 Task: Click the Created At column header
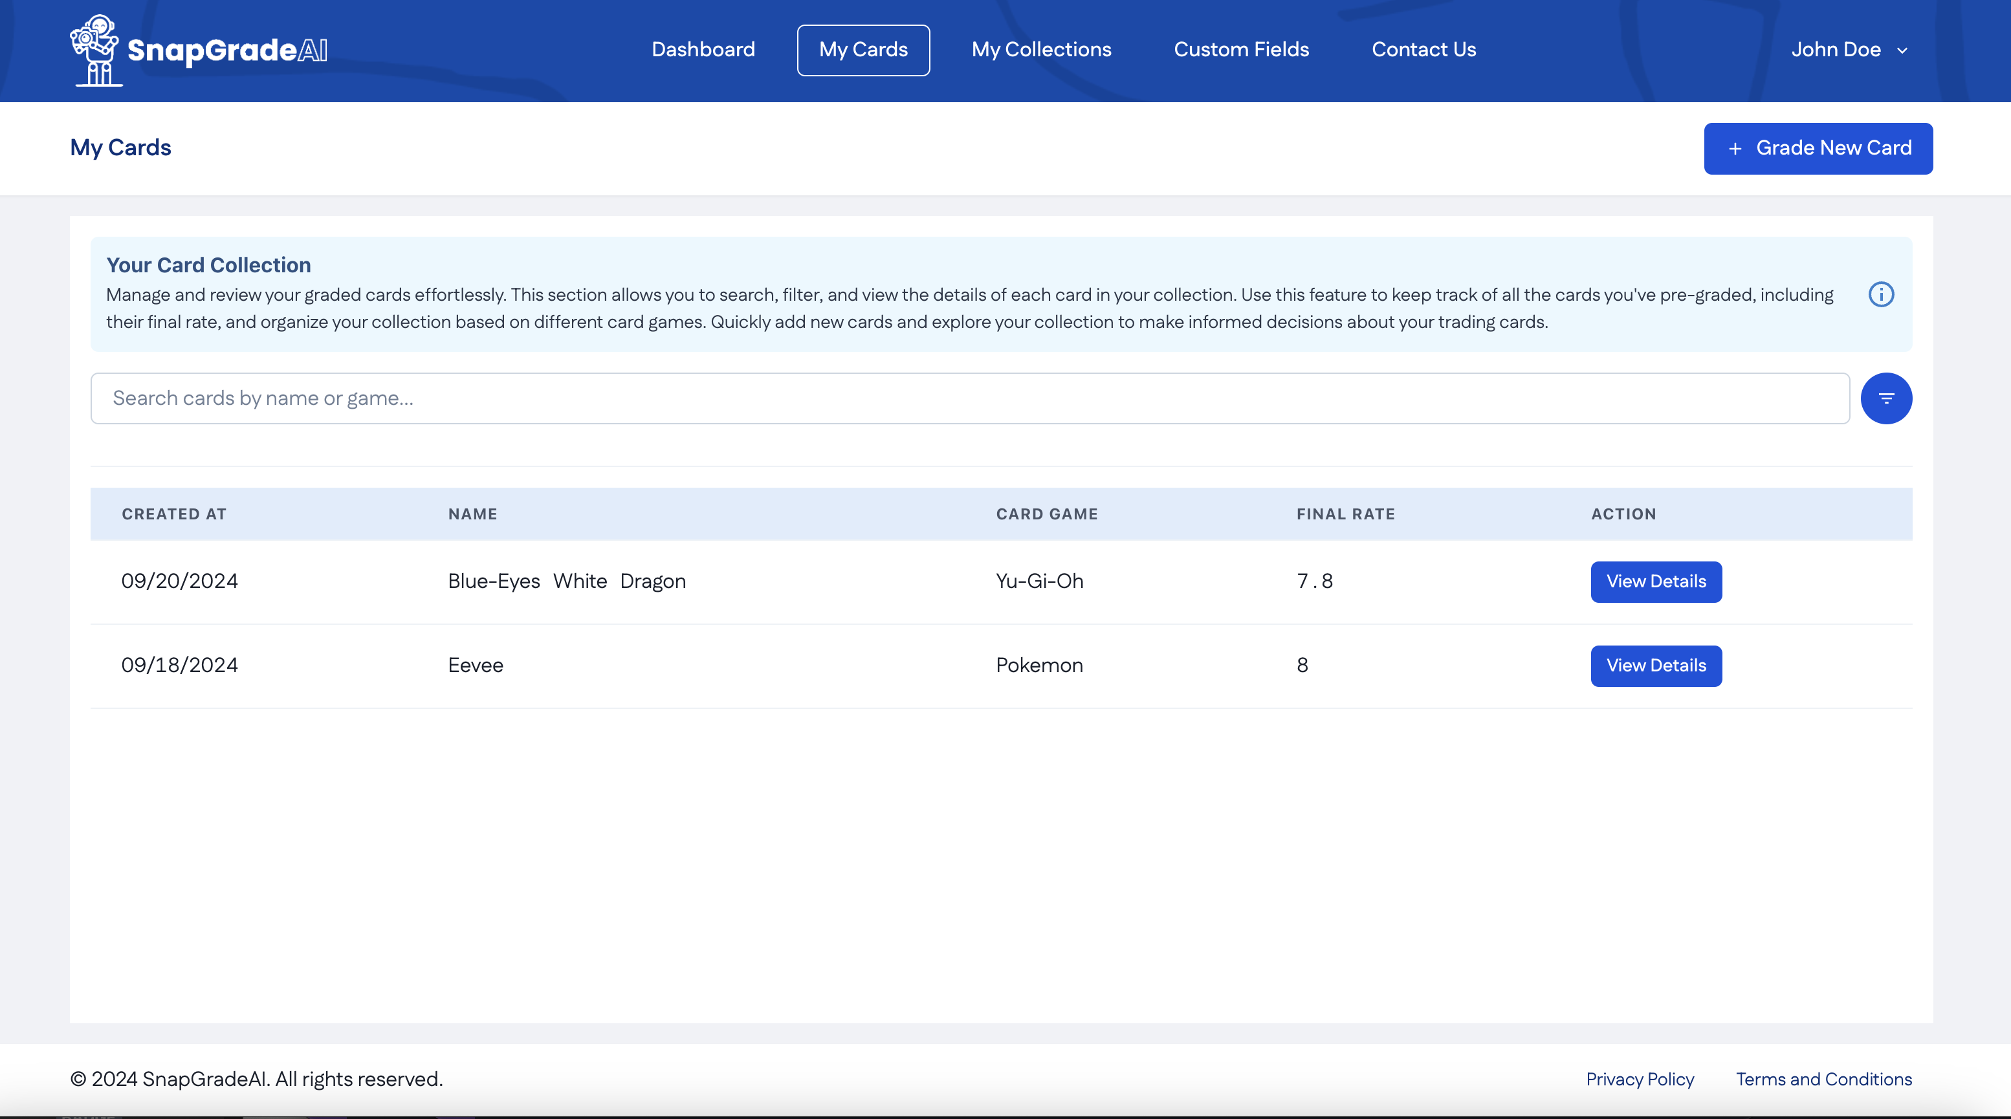(173, 514)
